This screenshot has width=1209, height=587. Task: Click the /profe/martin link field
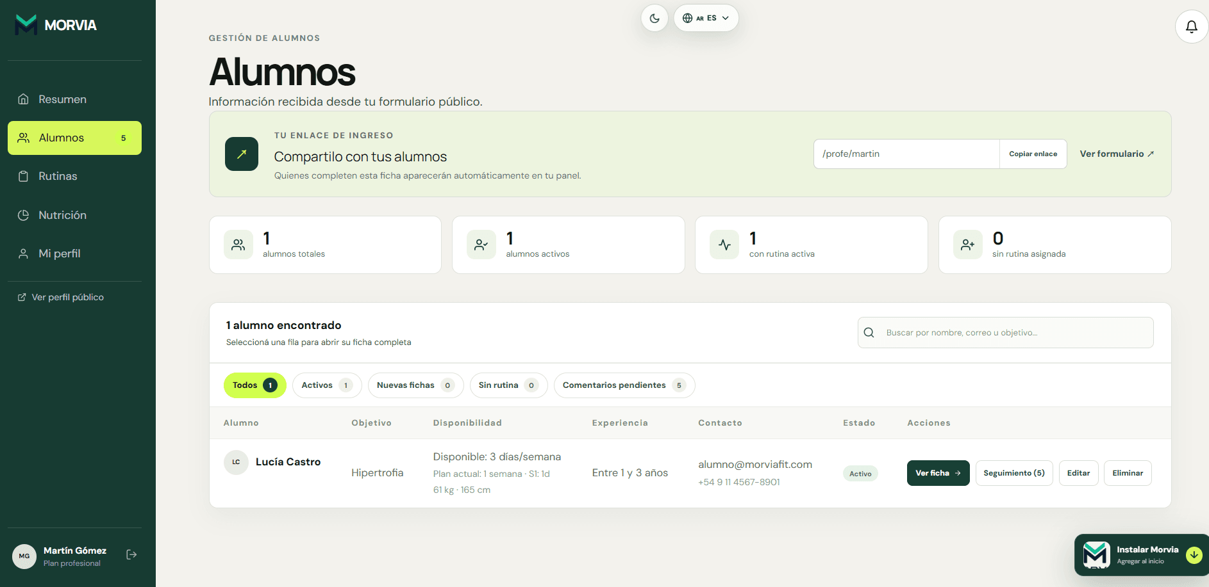[906, 154]
